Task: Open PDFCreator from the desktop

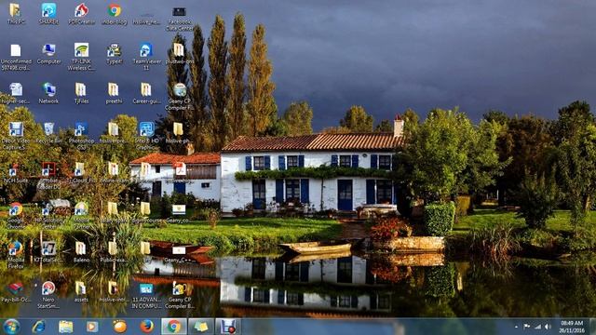Action: (x=81, y=14)
